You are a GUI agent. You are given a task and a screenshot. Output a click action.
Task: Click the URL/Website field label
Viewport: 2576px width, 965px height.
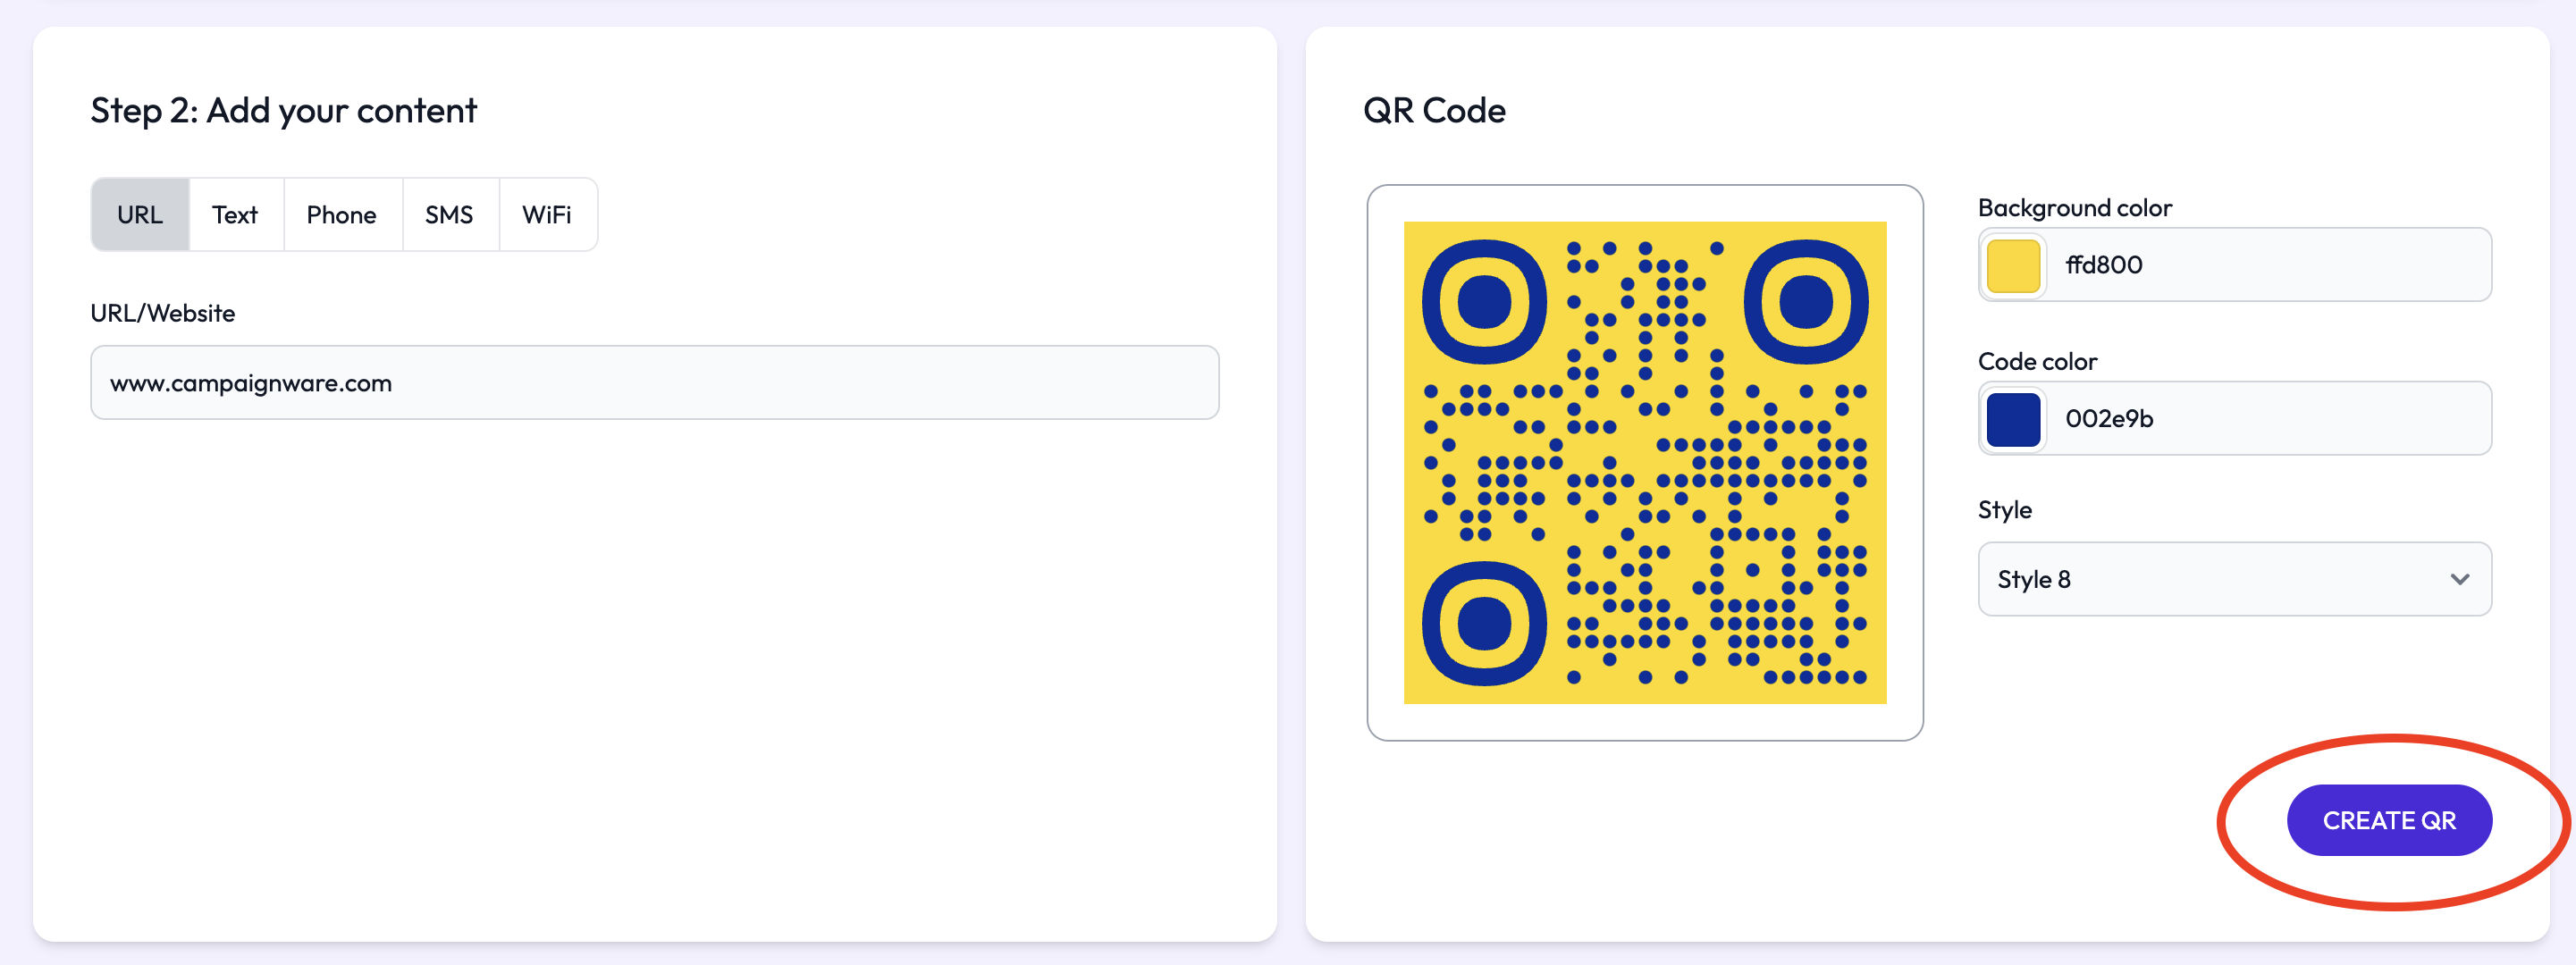click(x=163, y=313)
